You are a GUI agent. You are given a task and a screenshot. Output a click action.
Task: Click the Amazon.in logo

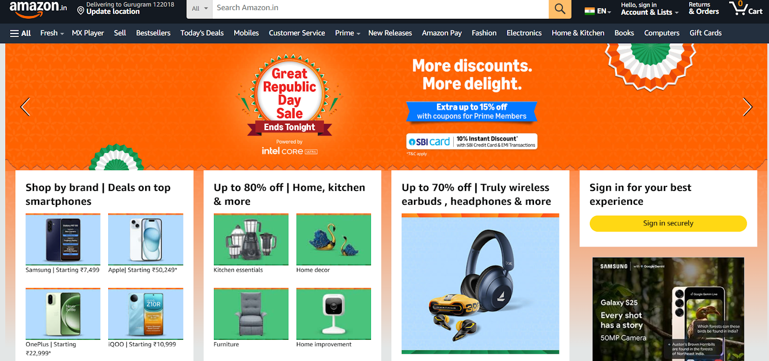pyautogui.click(x=38, y=9)
